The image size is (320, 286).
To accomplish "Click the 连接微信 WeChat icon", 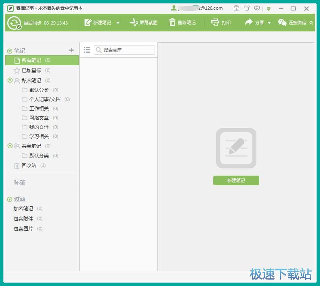I will [x=282, y=22].
